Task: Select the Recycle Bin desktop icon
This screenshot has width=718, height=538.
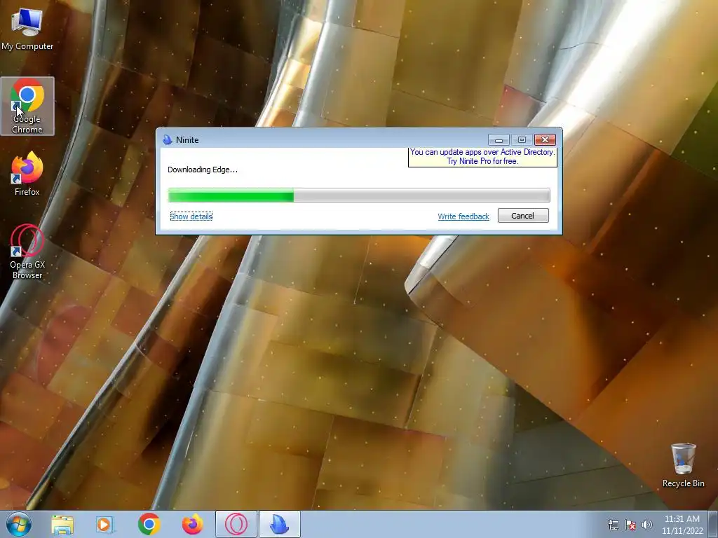Action: (x=683, y=465)
